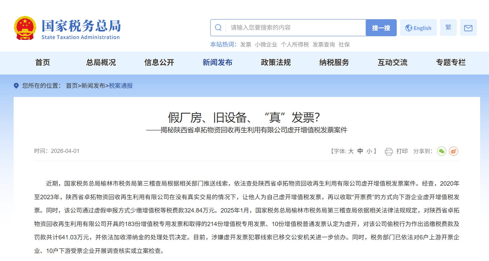Click the 国家税务总局 site title
489x261 pixels.
[81, 26]
